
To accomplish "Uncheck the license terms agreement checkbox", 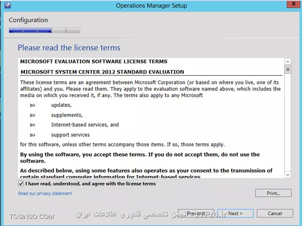I will click(x=21, y=184).
